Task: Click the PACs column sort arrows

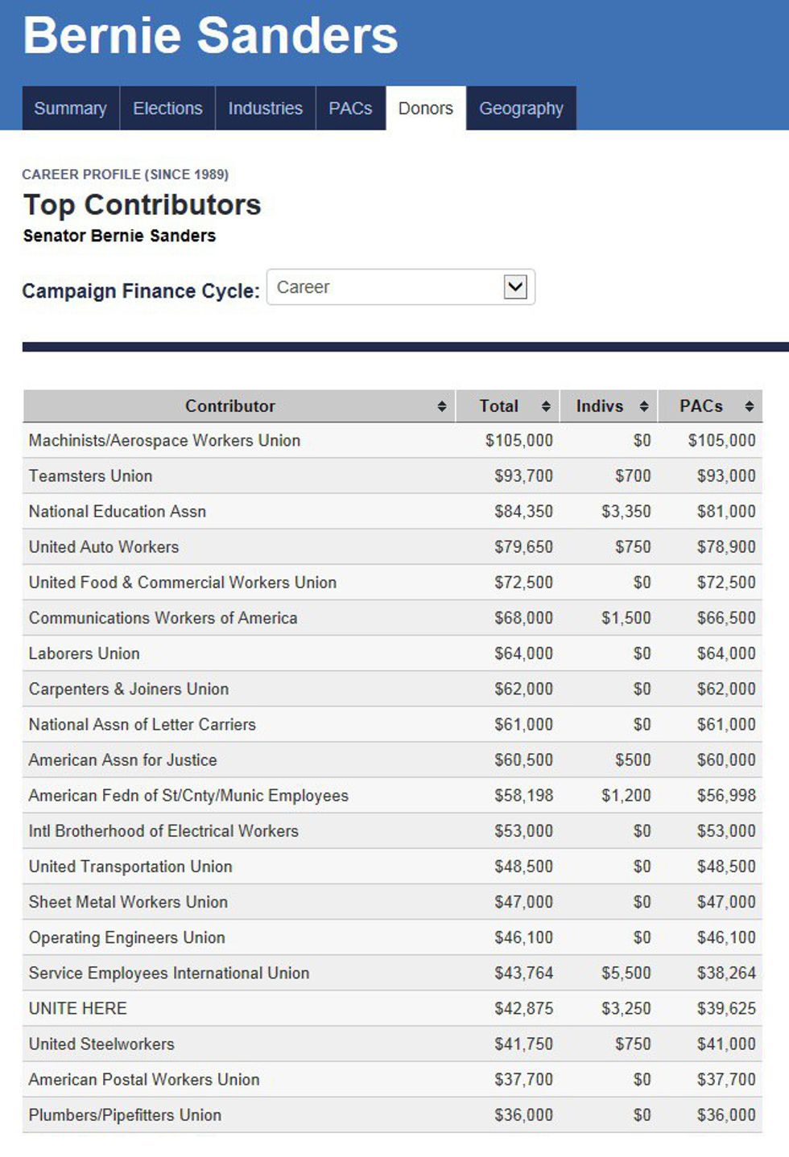Action: point(750,406)
